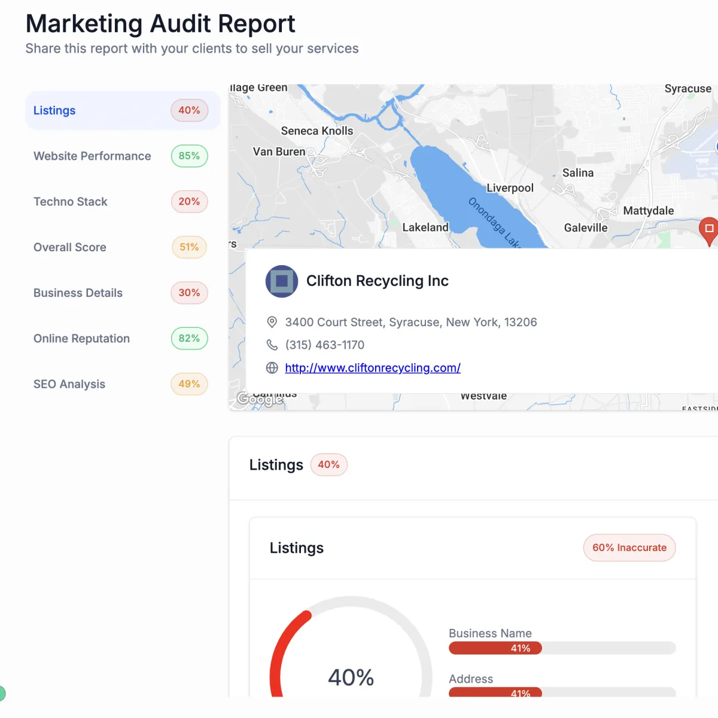
Task: Open the Business Details section
Action: click(x=123, y=293)
